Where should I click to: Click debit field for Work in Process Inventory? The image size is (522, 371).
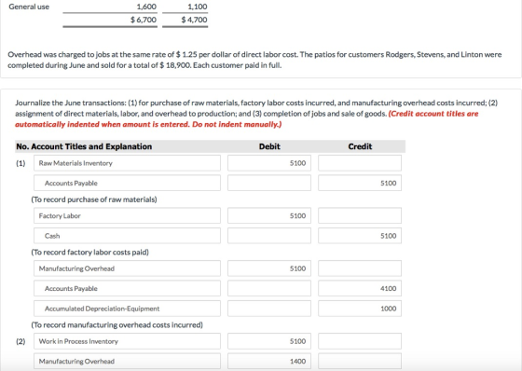[269, 341]
